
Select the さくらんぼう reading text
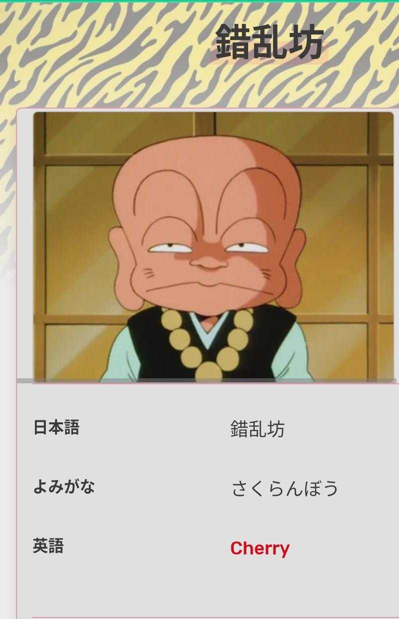pos(285,488)
